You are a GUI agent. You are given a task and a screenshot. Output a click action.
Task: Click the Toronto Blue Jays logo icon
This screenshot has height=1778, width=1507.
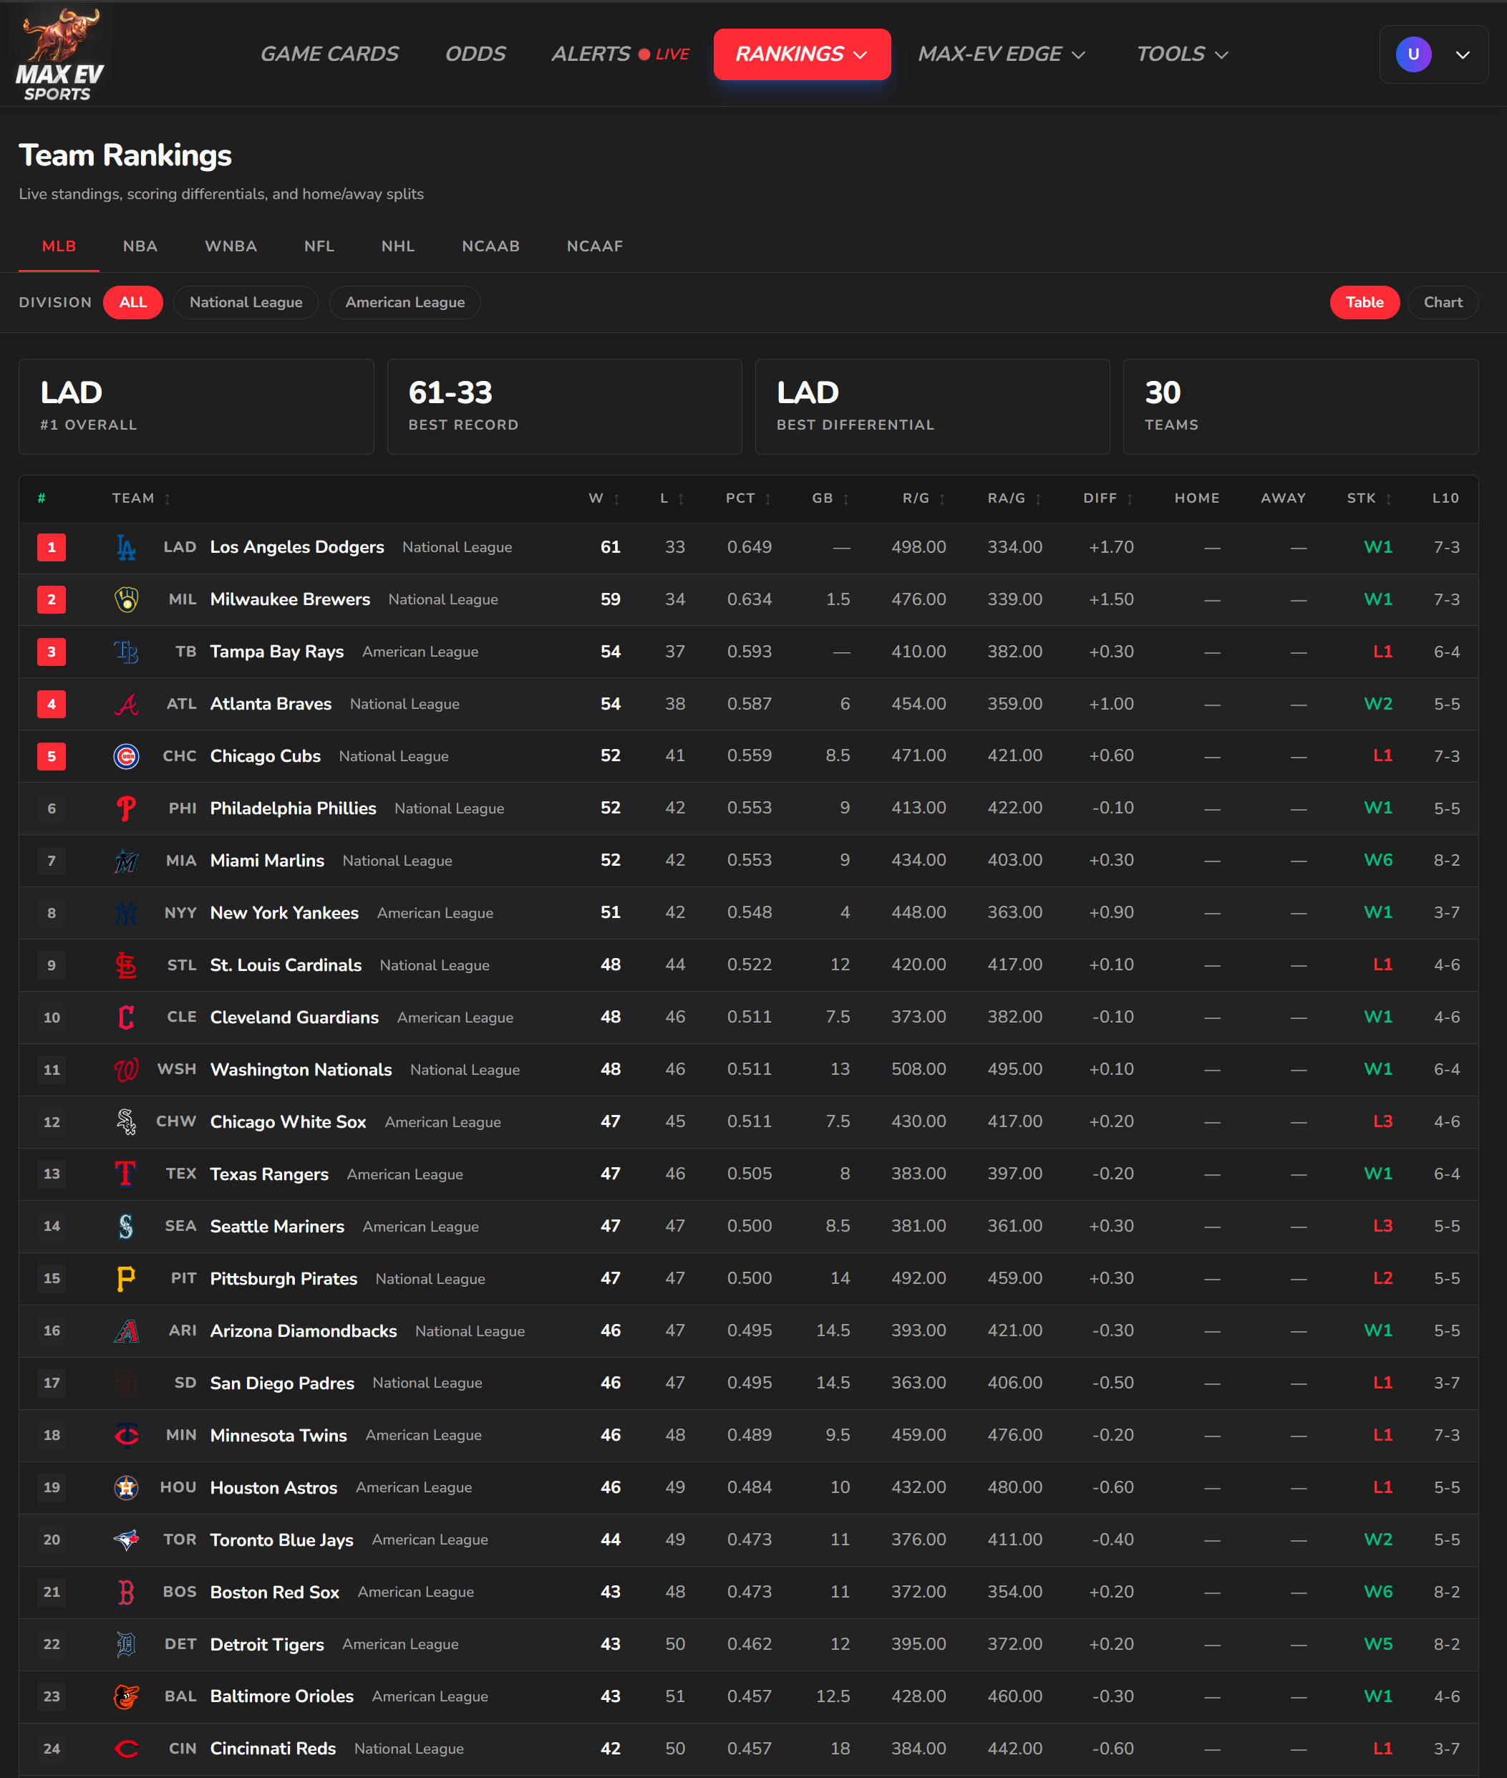127,1540
